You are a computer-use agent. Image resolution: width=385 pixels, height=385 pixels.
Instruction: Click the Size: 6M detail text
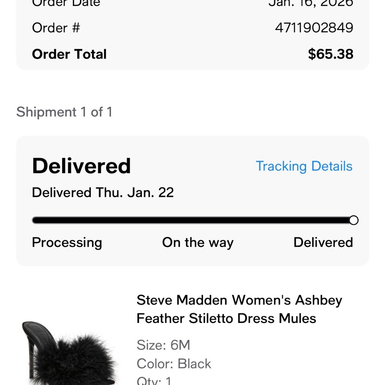(x=163, y=345)
